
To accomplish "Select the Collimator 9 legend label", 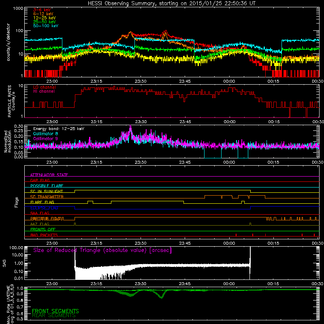I will (x=45, y=139).
